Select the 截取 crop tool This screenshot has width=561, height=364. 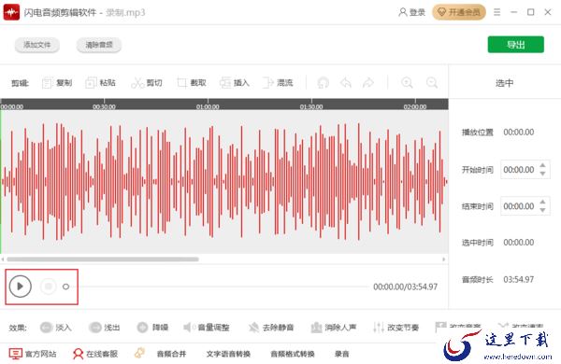pyautogui.click(x=192, y=83)
